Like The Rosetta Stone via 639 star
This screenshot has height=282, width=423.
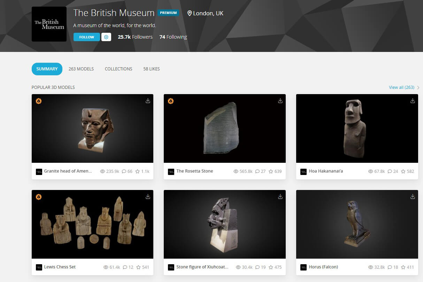[275, 172]
